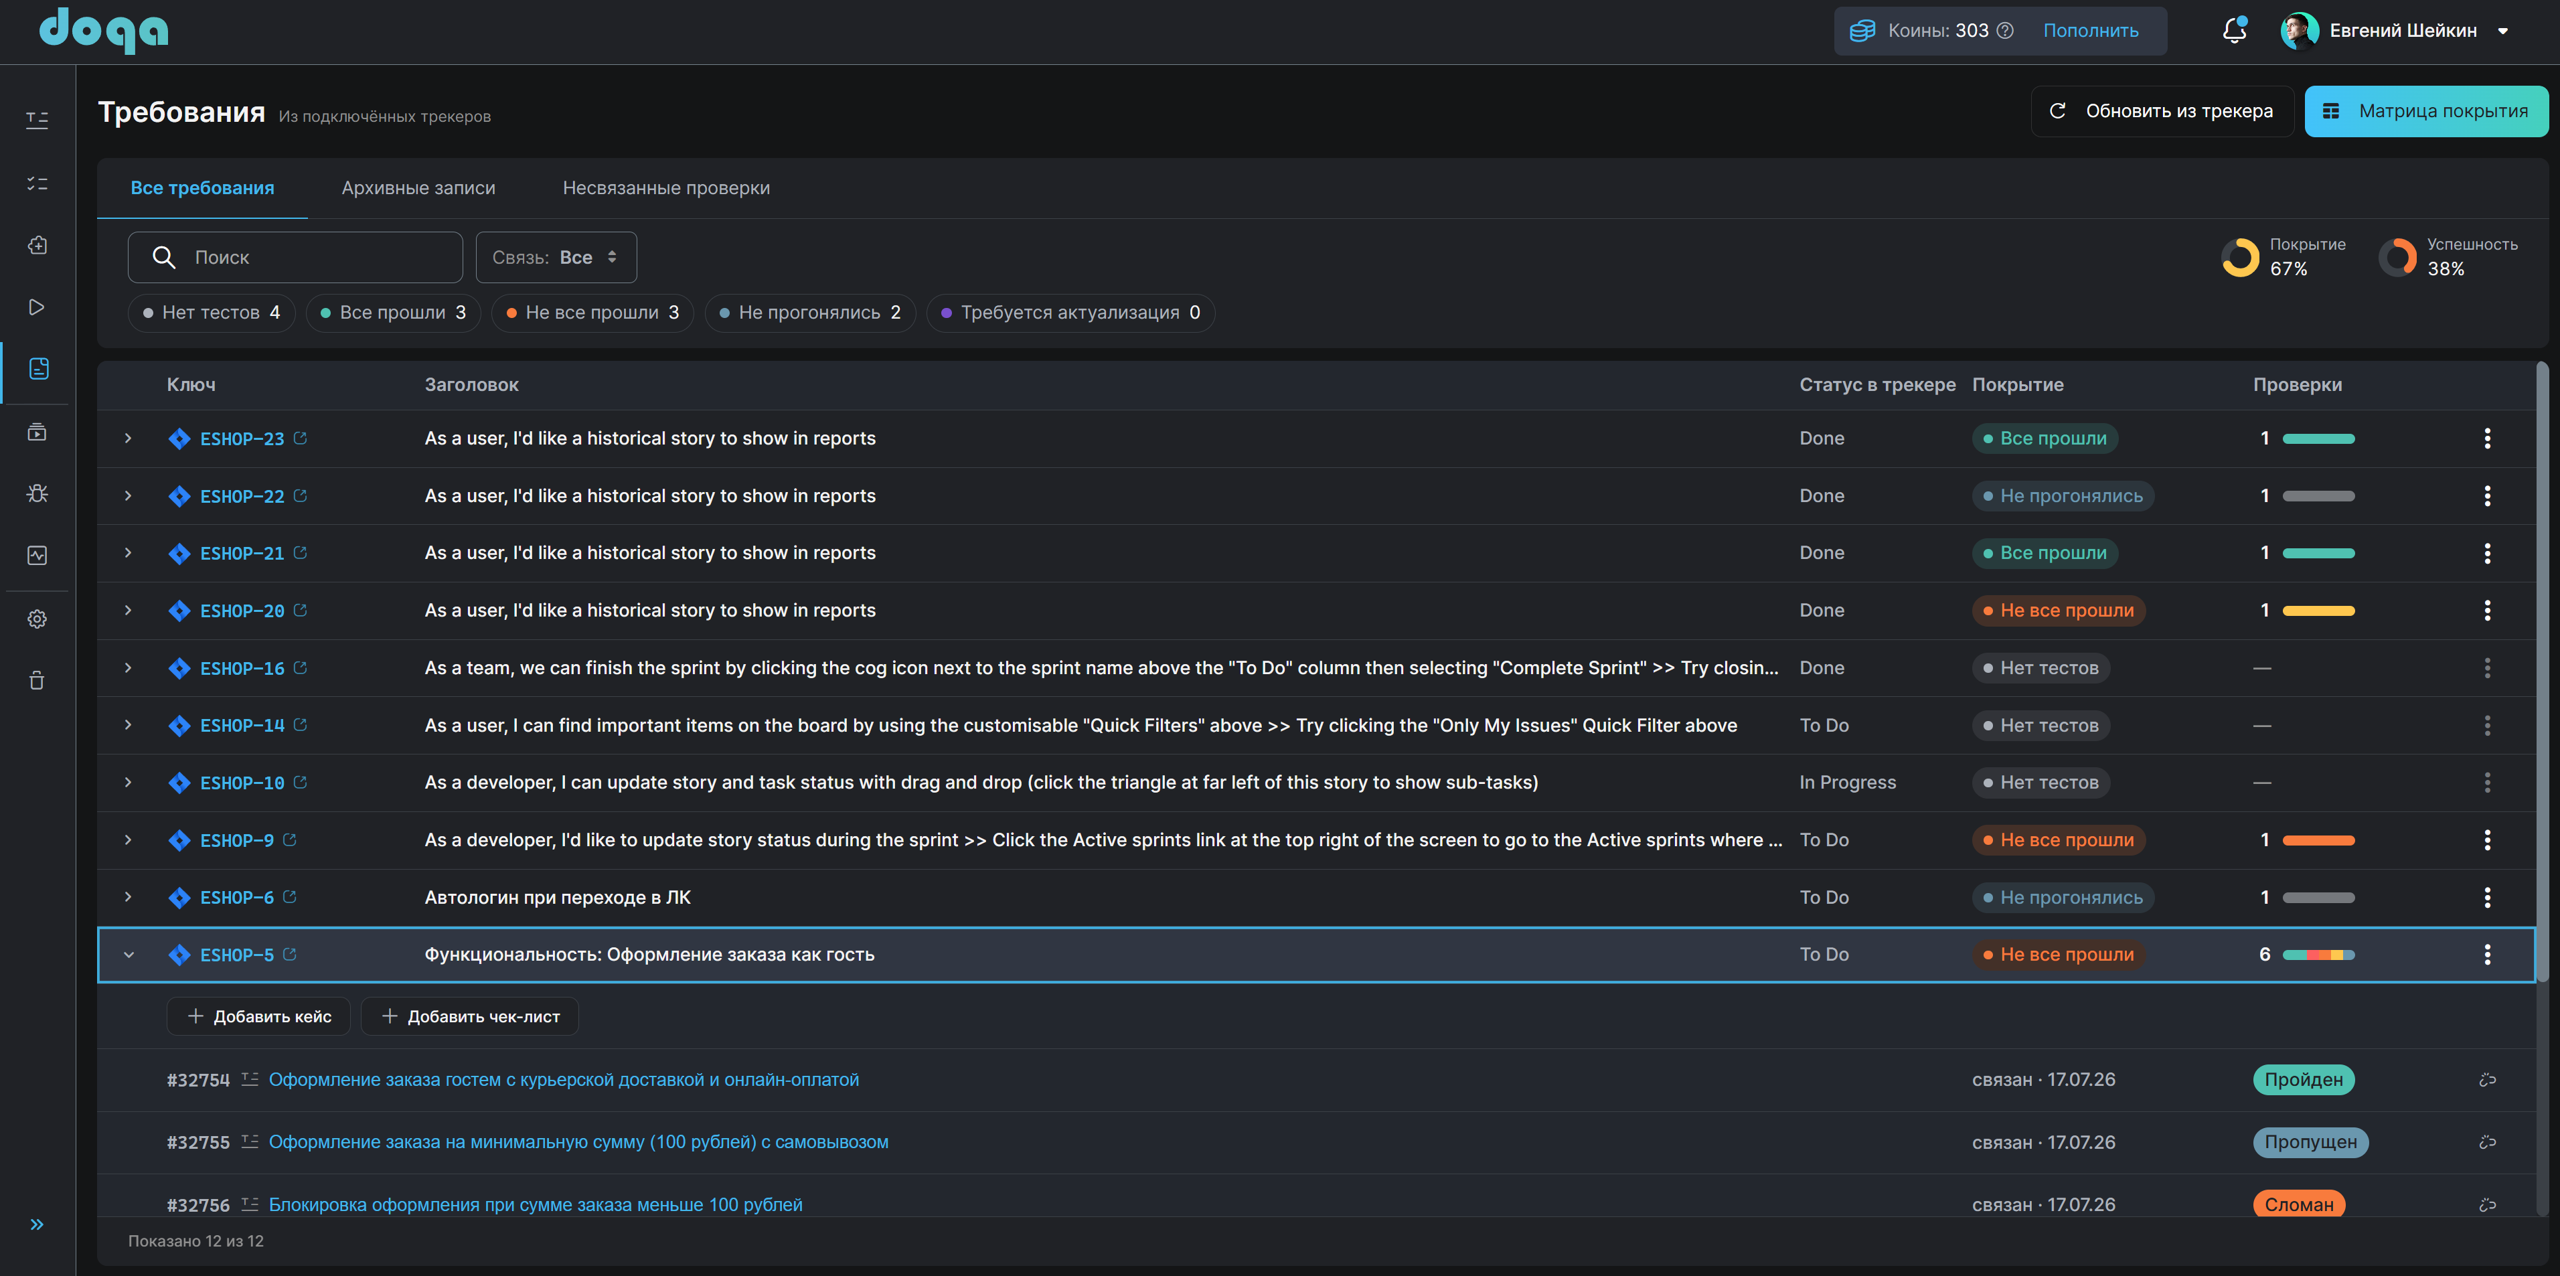2560x1276 pixels.
Task: Switch to 'Архивные записи' tab
Action: (418, 188)
